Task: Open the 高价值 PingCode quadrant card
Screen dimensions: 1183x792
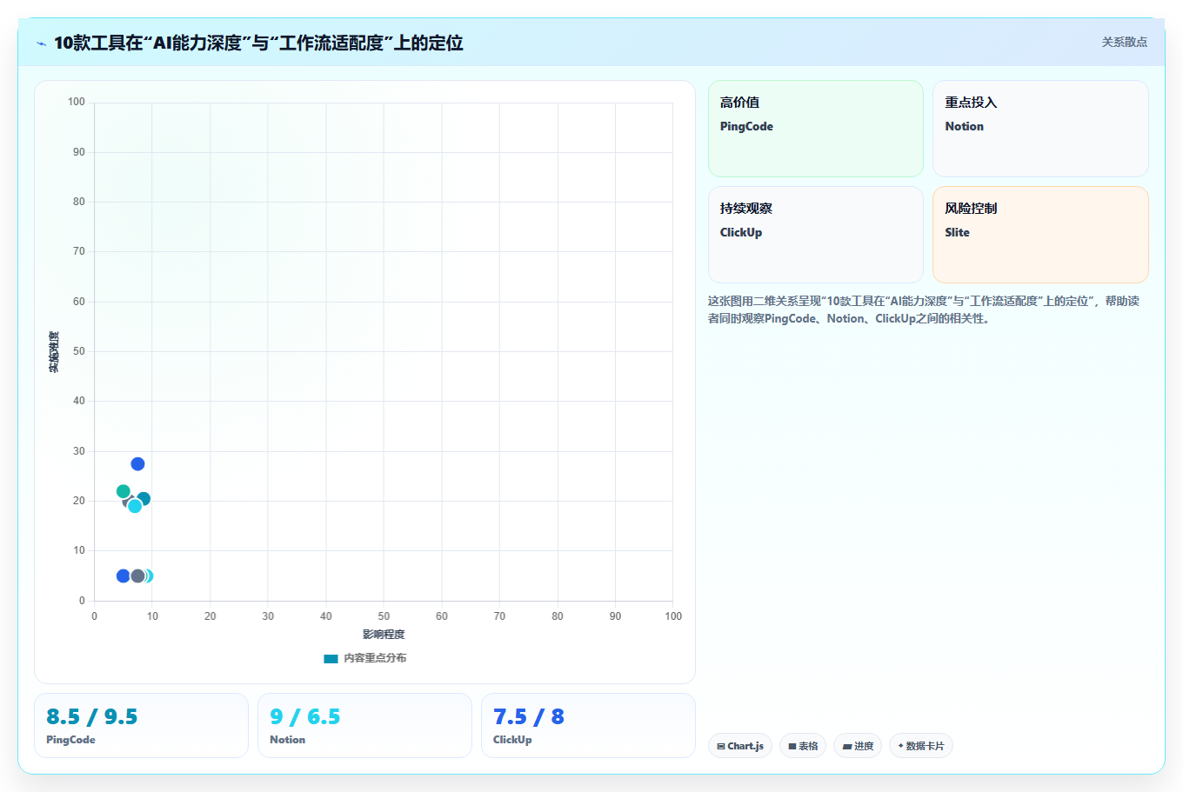Action: (816, 129)
